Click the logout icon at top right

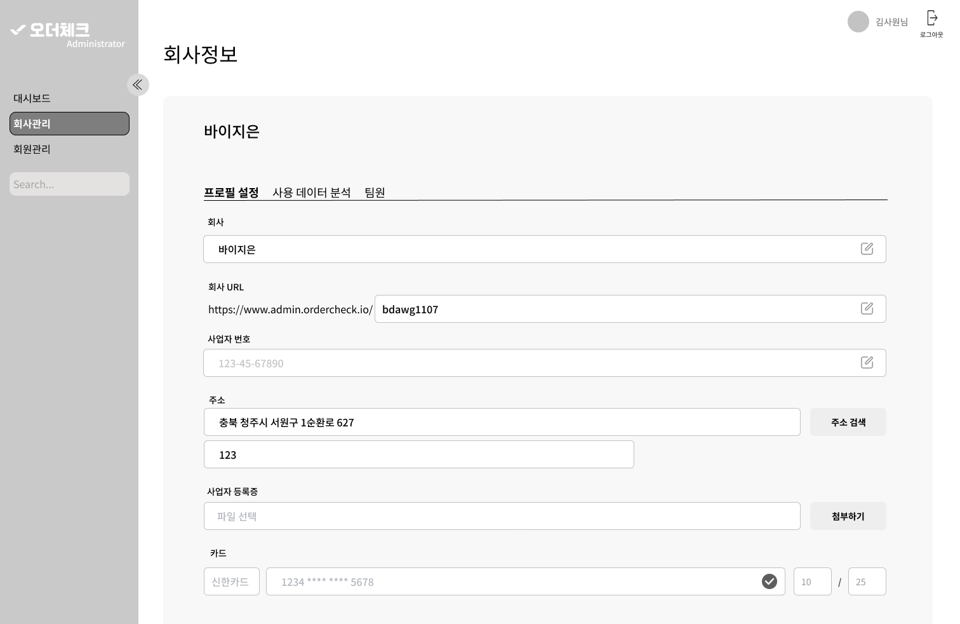pyautogui.click(x=931, y=18)
